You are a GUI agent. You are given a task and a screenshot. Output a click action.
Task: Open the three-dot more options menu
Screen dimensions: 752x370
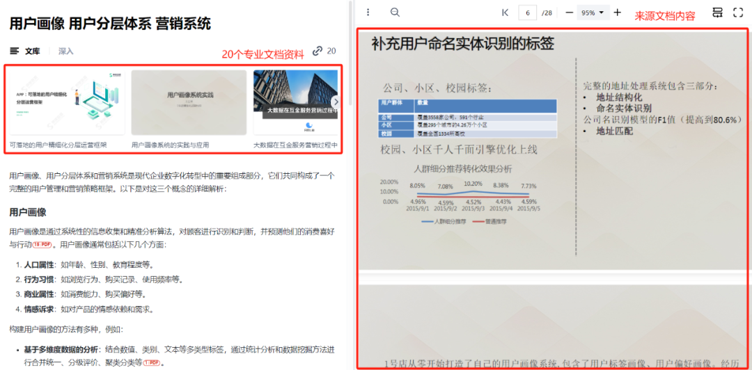pyautogui.click(x=368, y=13)
